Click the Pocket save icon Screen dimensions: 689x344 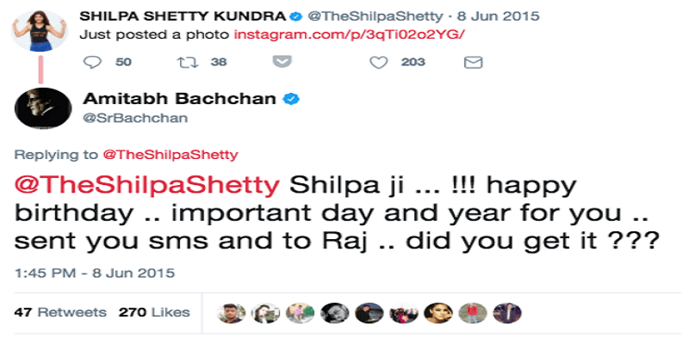(x=281, y=62)
